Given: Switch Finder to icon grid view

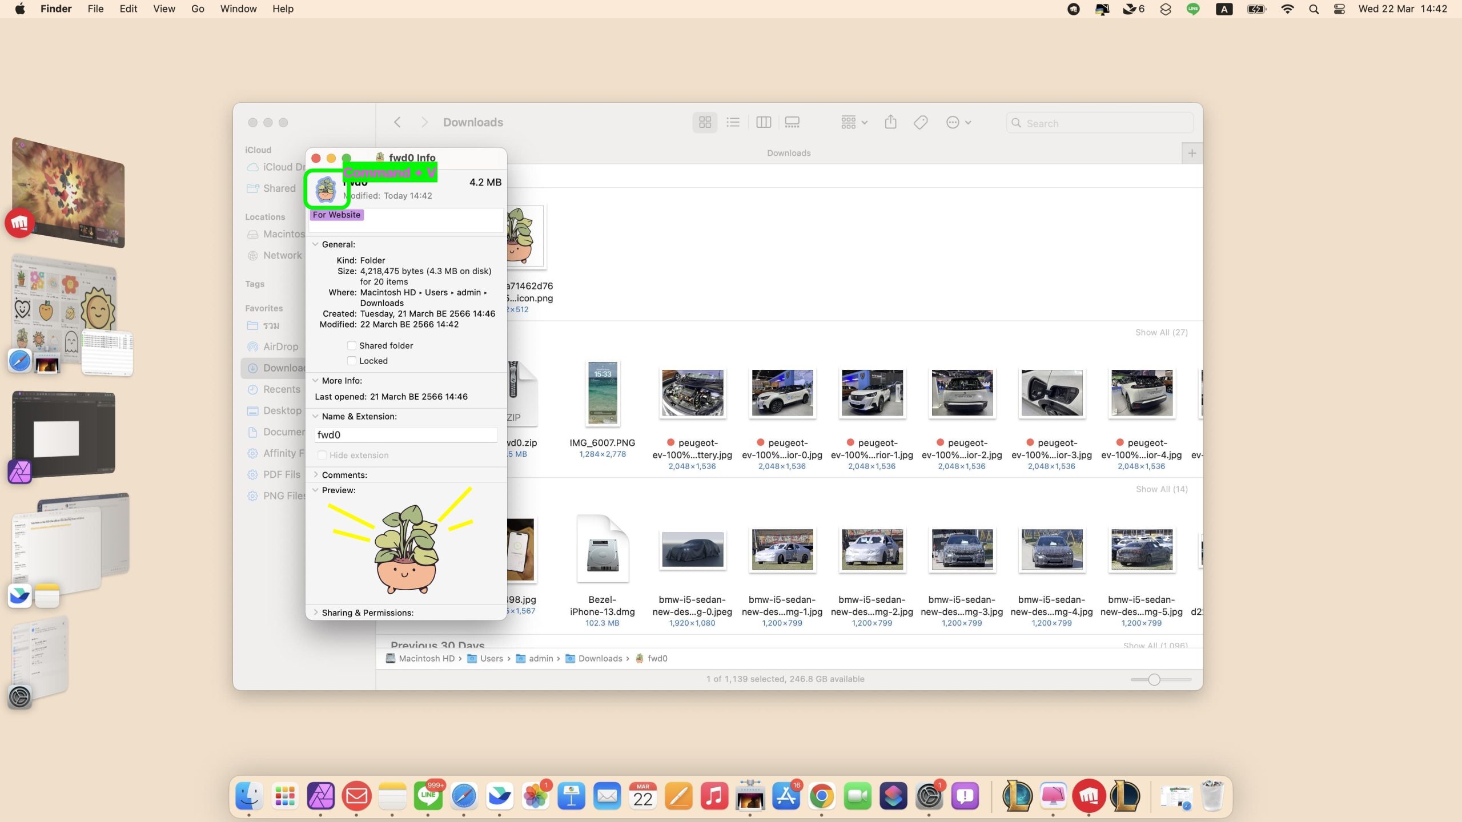Looking at the screenshot, I should tap(705, 122).
